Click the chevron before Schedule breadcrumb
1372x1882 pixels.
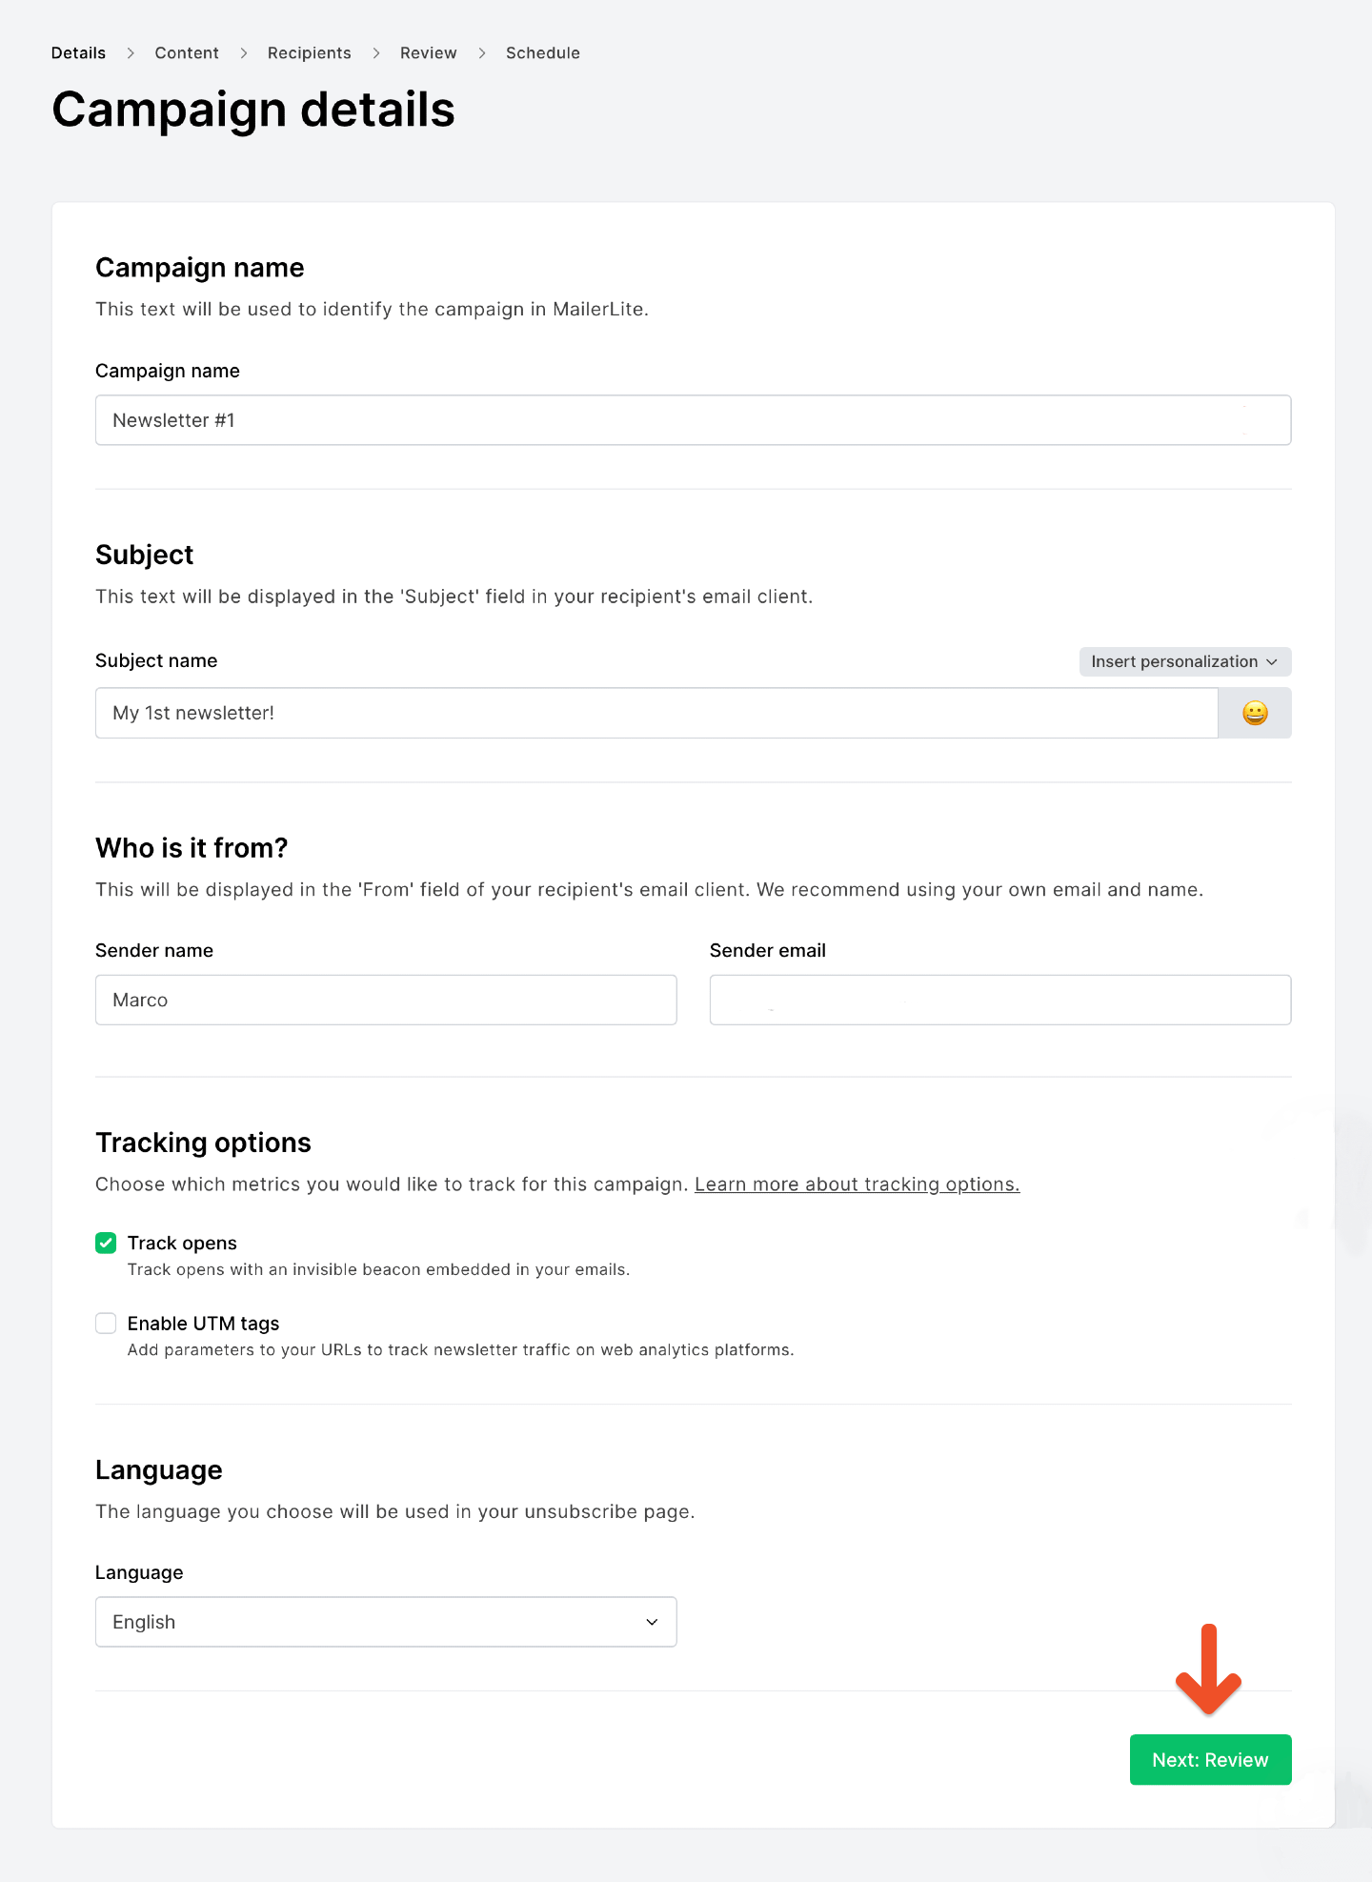click(482, 53)
